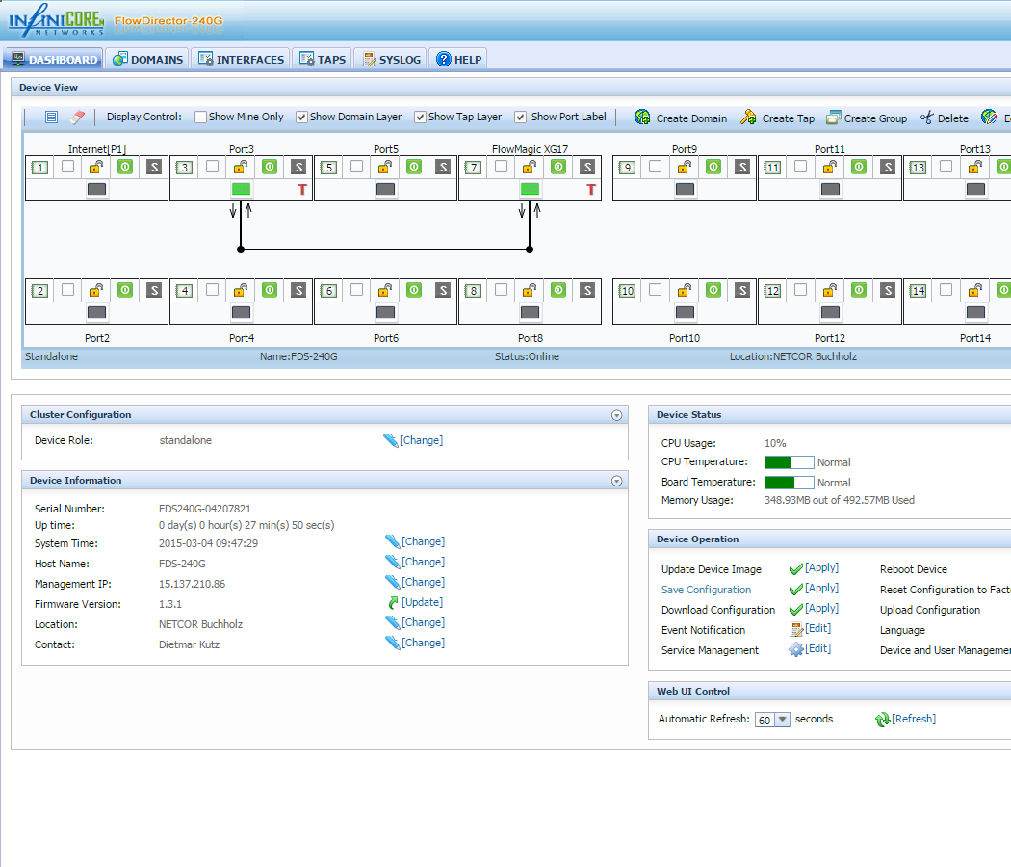The width and height of the screenshot is (1011, 867).
Task: Click Apply for Download Configuration
Action: [x=821, y=608]
